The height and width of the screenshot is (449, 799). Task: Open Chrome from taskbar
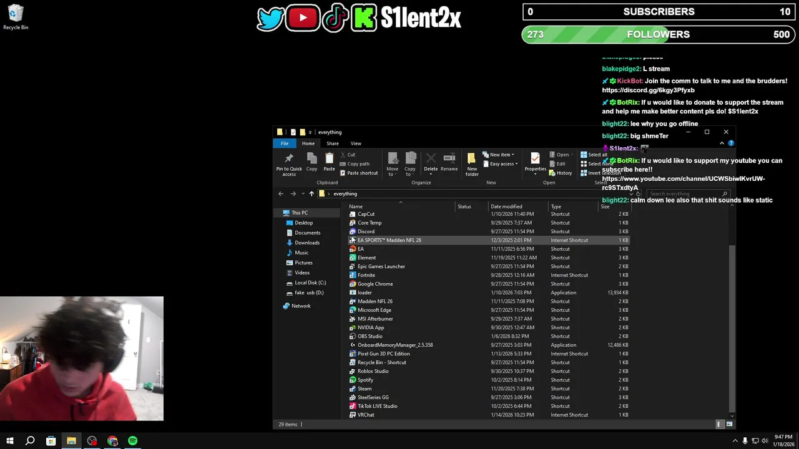(x=112, y=441)
